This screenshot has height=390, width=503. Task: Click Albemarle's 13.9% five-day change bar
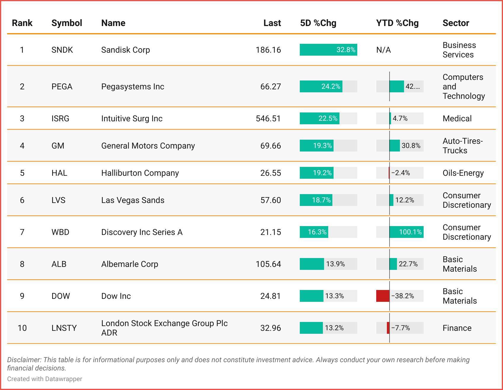pos(312,264)
